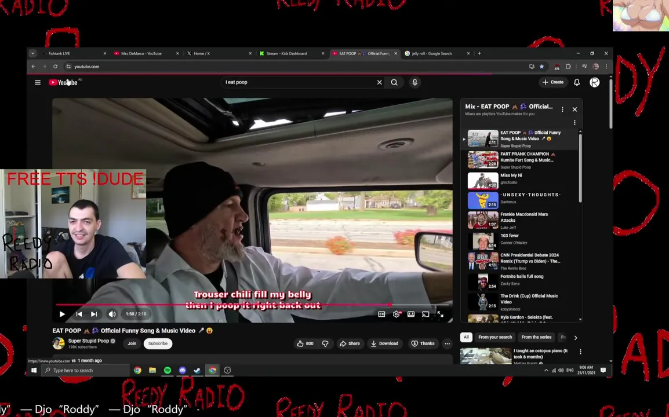The image size is (669, 417).
Task: Share the EAT POOP video
Action: click(350, 343)
